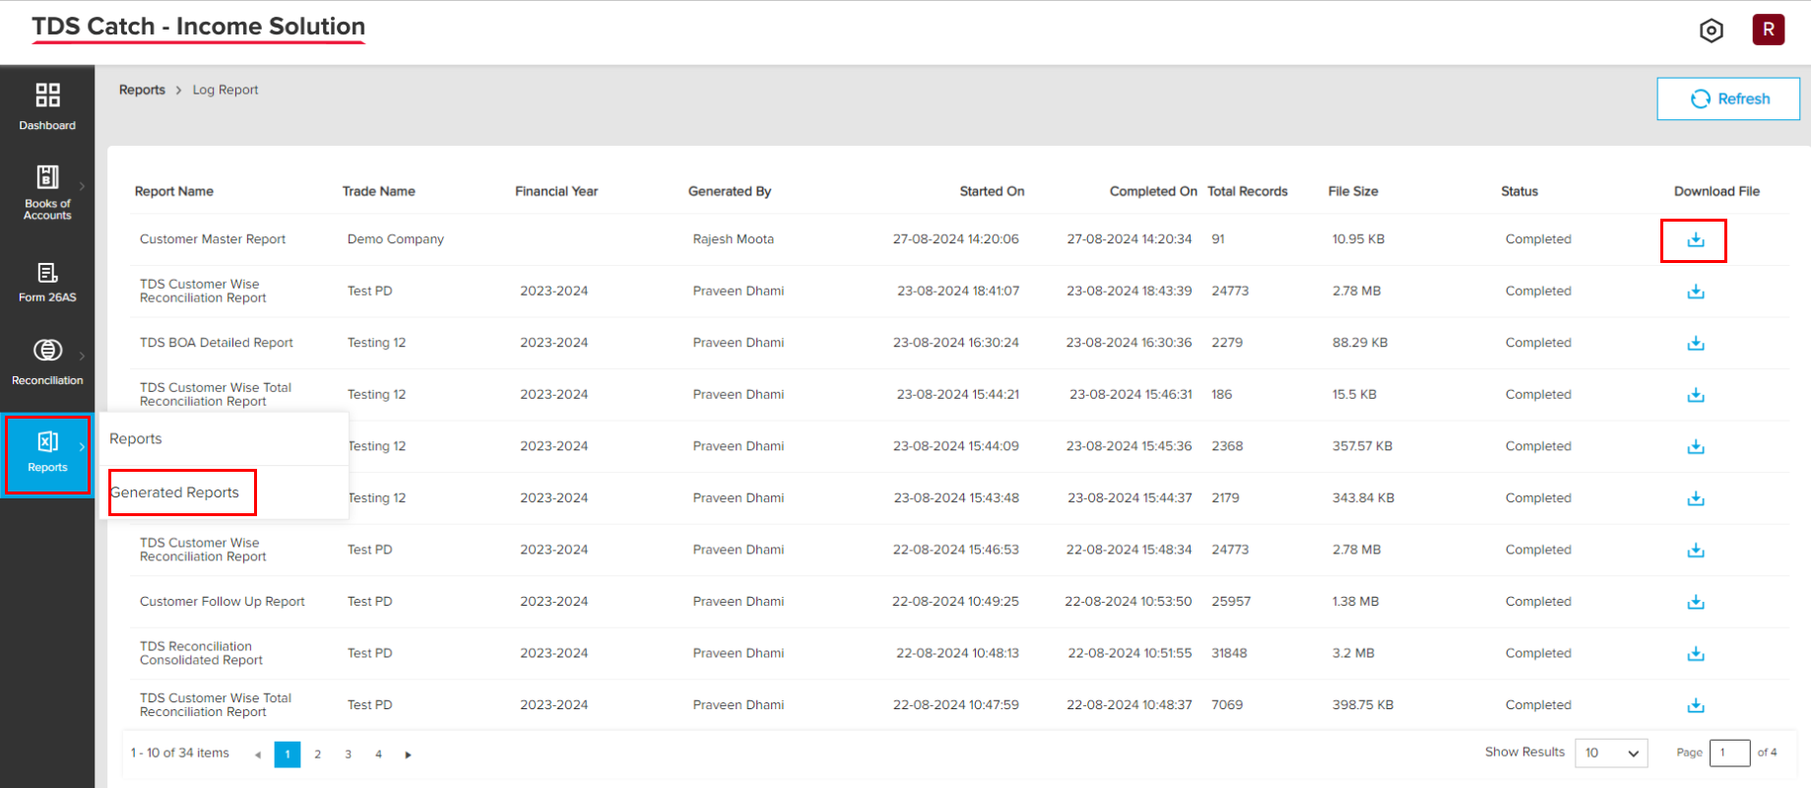Select the Customer Master Report row name
This screenshot has width=1811, height=788.
213,239
